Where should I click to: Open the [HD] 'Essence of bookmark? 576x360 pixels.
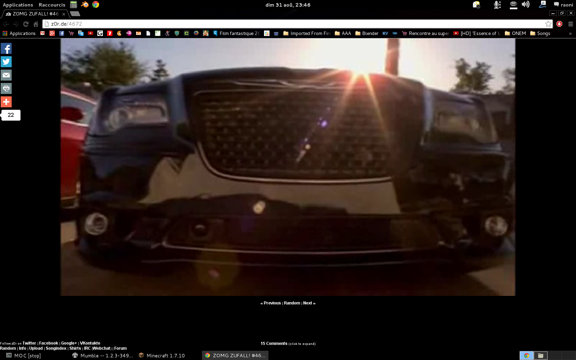coord(477,33)
